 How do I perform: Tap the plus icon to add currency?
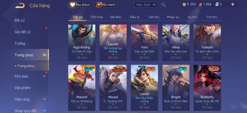233,4
